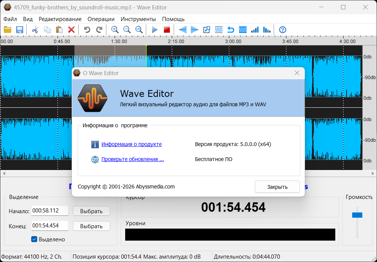This screenshot has height=262, width=377.
Task: Click the black Уровни level meter
Action: (x=230, y=235)
